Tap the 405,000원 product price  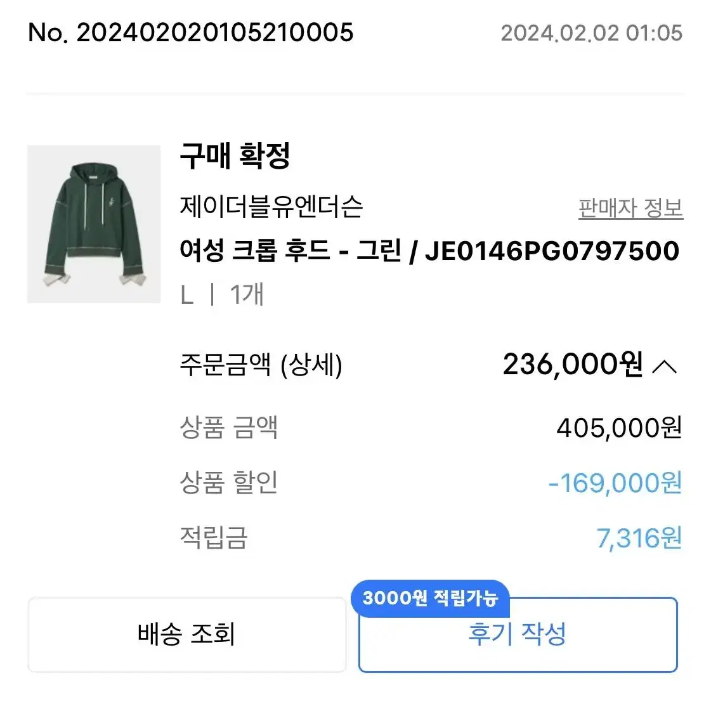619,427
